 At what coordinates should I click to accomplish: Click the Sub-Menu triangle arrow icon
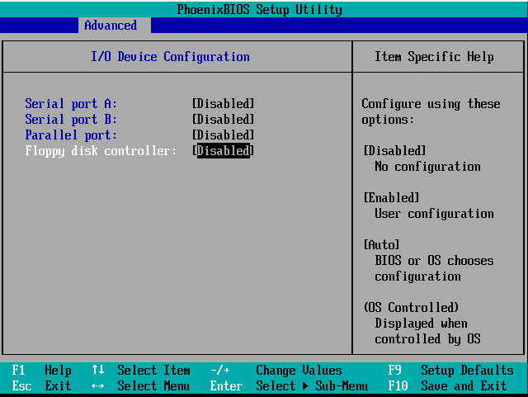tap(303, 386)
